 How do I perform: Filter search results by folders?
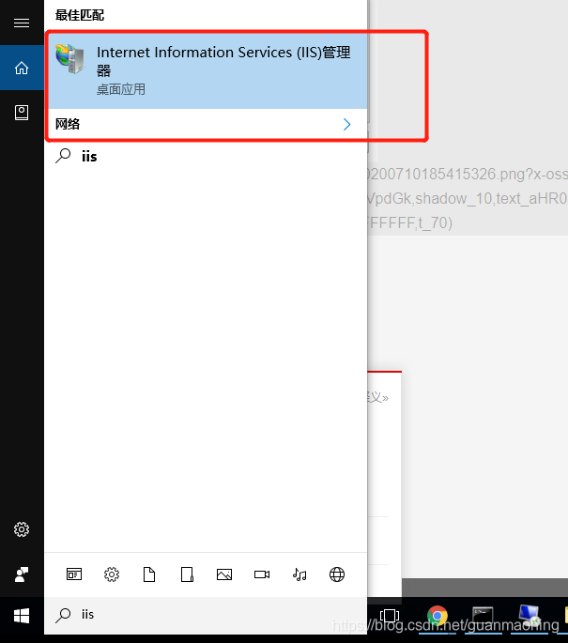click(x=187, y=574)
